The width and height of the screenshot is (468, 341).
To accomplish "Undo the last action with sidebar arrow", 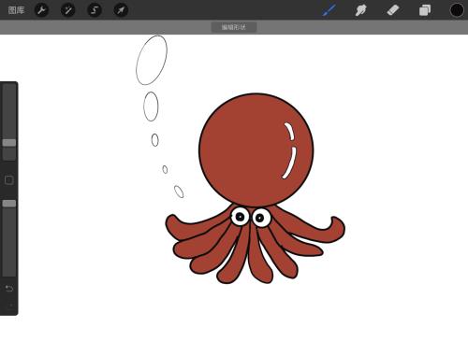I will (9, 289).
